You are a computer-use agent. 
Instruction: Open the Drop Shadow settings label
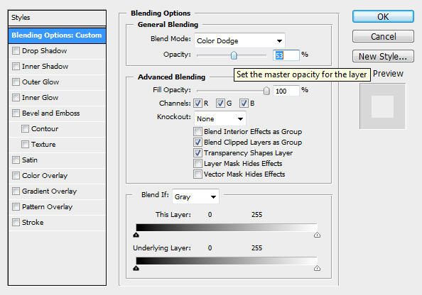point(45,51)
